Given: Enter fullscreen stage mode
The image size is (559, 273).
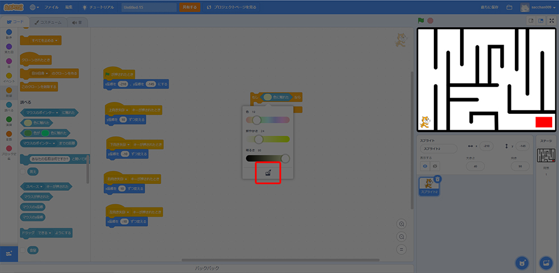Looking at the screenshot, I should (x=552, y=21).
